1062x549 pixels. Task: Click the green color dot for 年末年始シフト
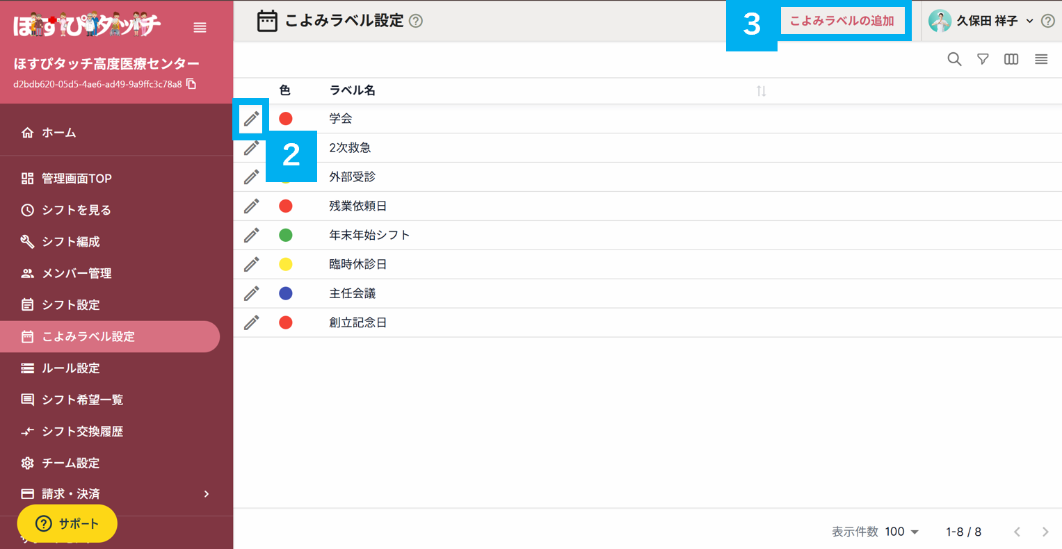285,236
